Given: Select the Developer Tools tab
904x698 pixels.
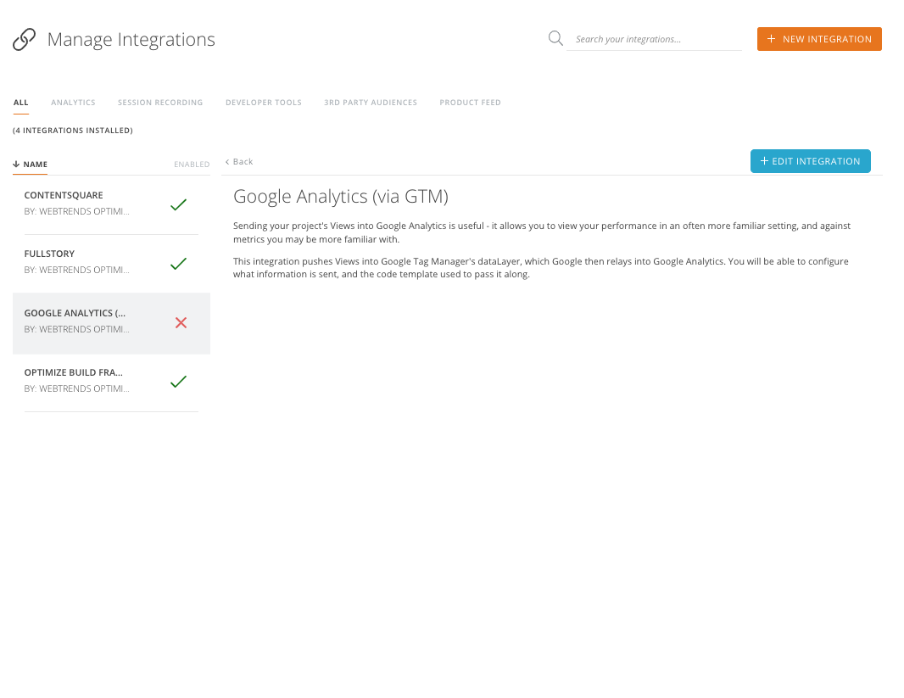Looking at the screenshot, I should 263,103.
